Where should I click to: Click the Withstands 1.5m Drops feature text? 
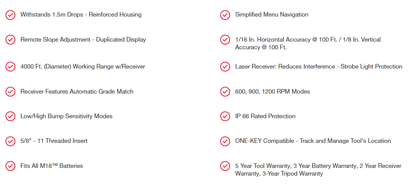pos(81,15)
